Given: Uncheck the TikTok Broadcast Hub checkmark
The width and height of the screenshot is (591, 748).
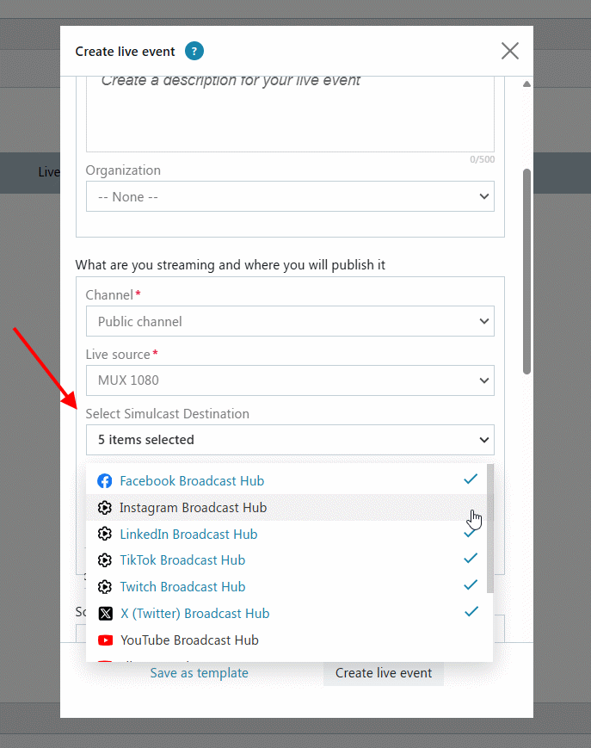Looking at the screenshot, I should coord(471,558).
